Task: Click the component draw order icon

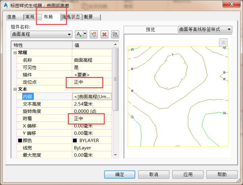Action: 115,34
